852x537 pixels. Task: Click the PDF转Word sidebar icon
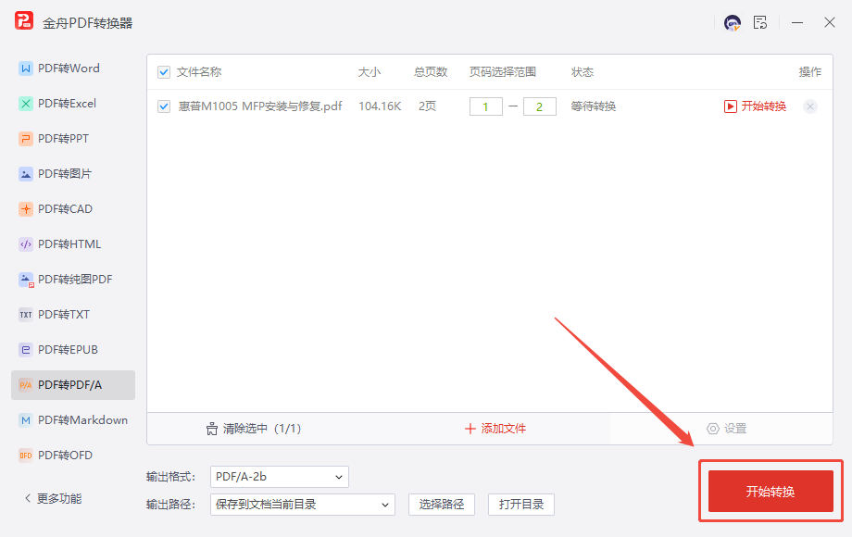[x=26, y=69]
